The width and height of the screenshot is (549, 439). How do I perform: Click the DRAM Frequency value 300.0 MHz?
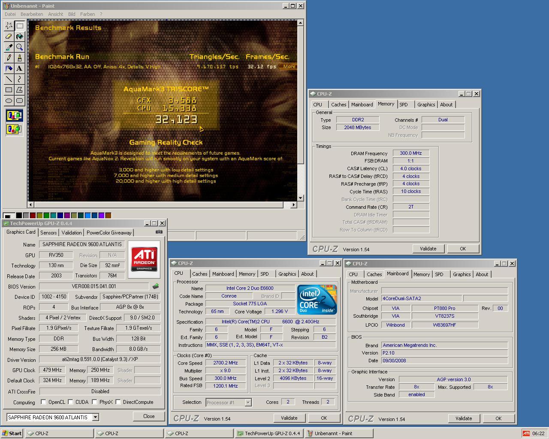click(411, 153)
